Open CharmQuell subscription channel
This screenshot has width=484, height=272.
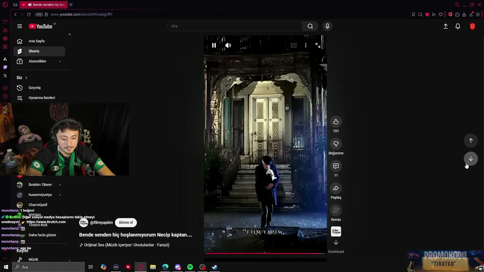(39, 205)
